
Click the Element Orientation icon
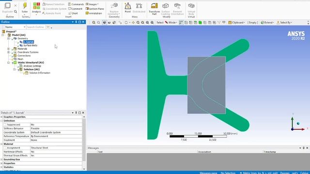(x=177, y=6)
